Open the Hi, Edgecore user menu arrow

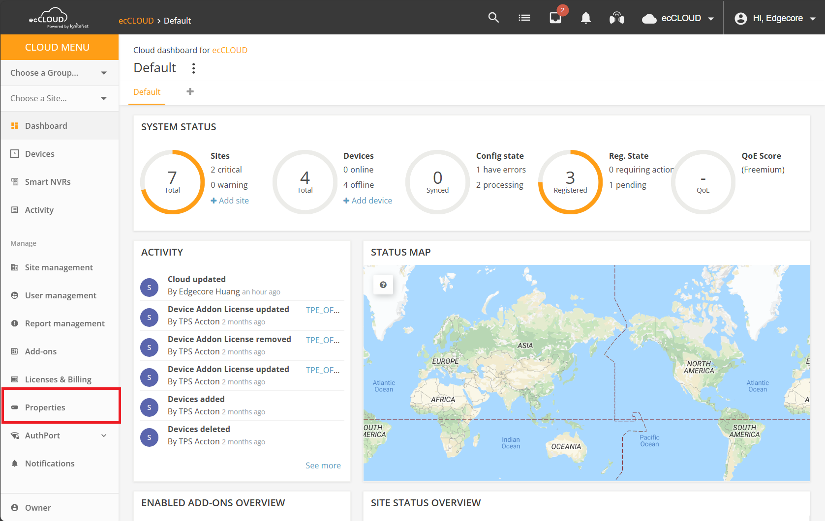click(813, 19)
